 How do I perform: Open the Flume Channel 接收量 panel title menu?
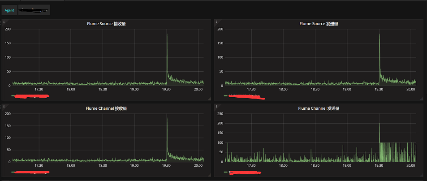(x=106, y=108)
